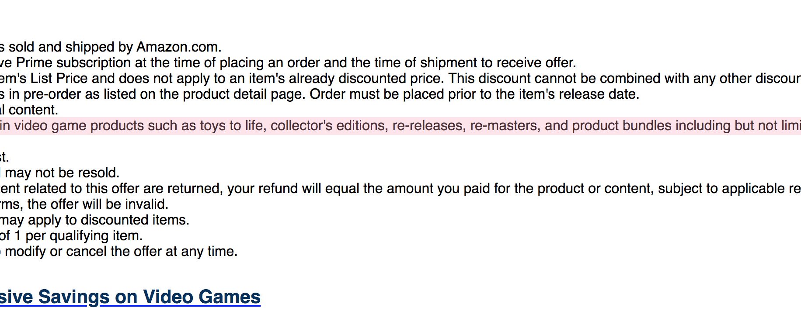Screen dimensions: 801x325
Task: Click the 'modify or cancel the offer' line
Action: pos(119,252)
